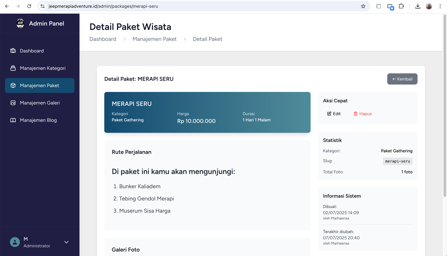This screenshot has height=256, width=447.
Task: Open Manajemen Paket breadcrumb link
Action: (x=154, y=39)
